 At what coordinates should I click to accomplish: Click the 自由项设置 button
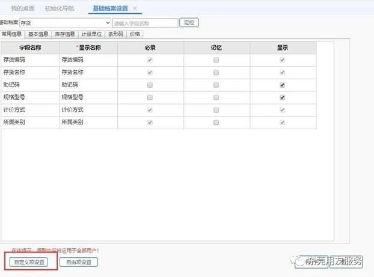[x=79, y=262]
